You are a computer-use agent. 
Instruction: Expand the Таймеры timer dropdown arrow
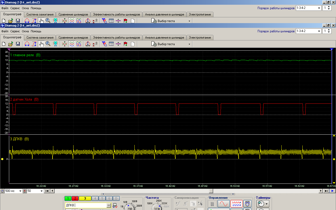pyautogui.click(x=267, y=204)
